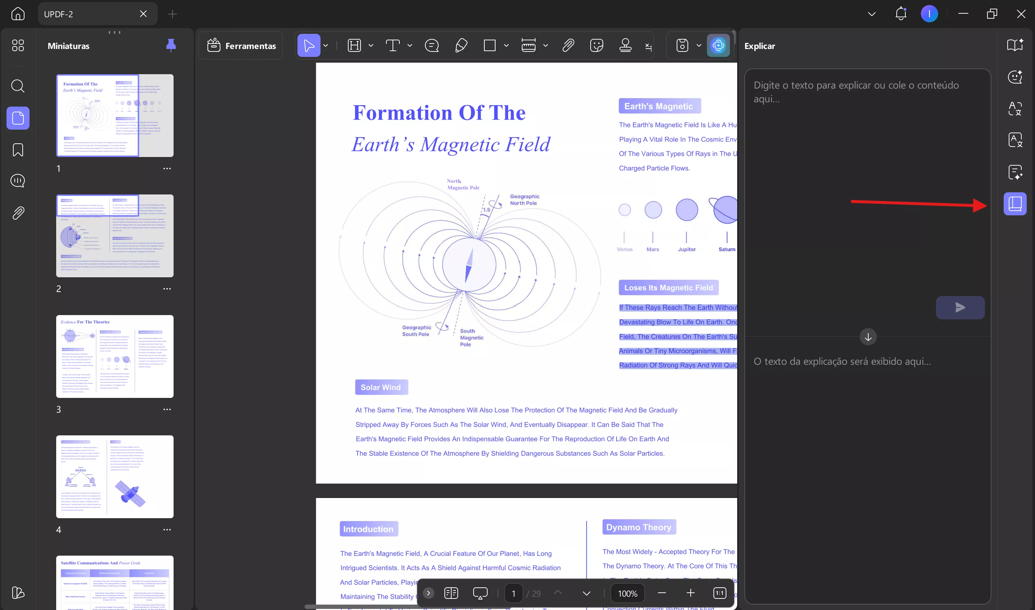The width and height of the screenshot is (1035, 610).
Task: Go to previous page arrow
Action: 557,593
